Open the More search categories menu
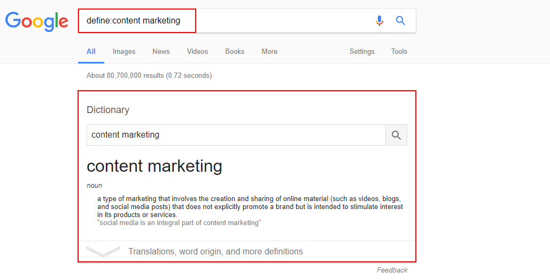The image size is (550, 280). (269, 51)
